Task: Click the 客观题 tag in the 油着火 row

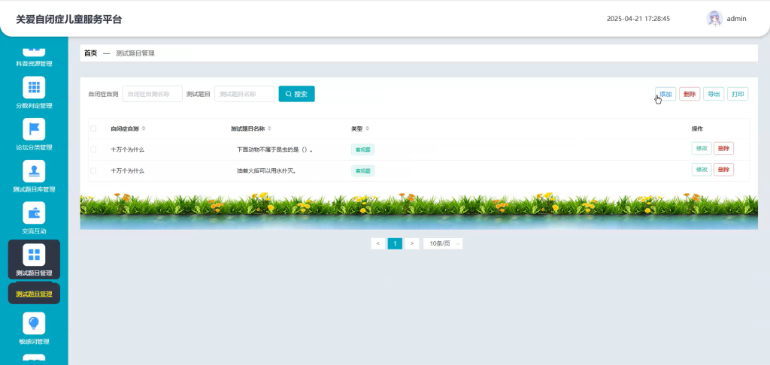Action: [x=362, y=170]
